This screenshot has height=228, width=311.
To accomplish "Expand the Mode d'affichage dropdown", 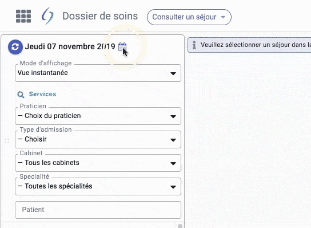I will pos(98,73).
